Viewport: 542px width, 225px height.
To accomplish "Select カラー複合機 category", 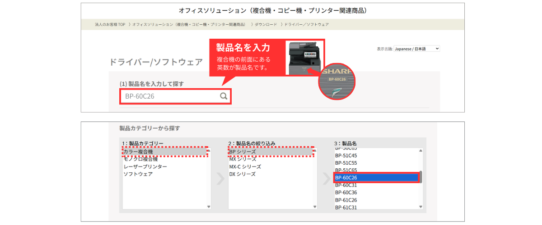I will click(165, 152).
